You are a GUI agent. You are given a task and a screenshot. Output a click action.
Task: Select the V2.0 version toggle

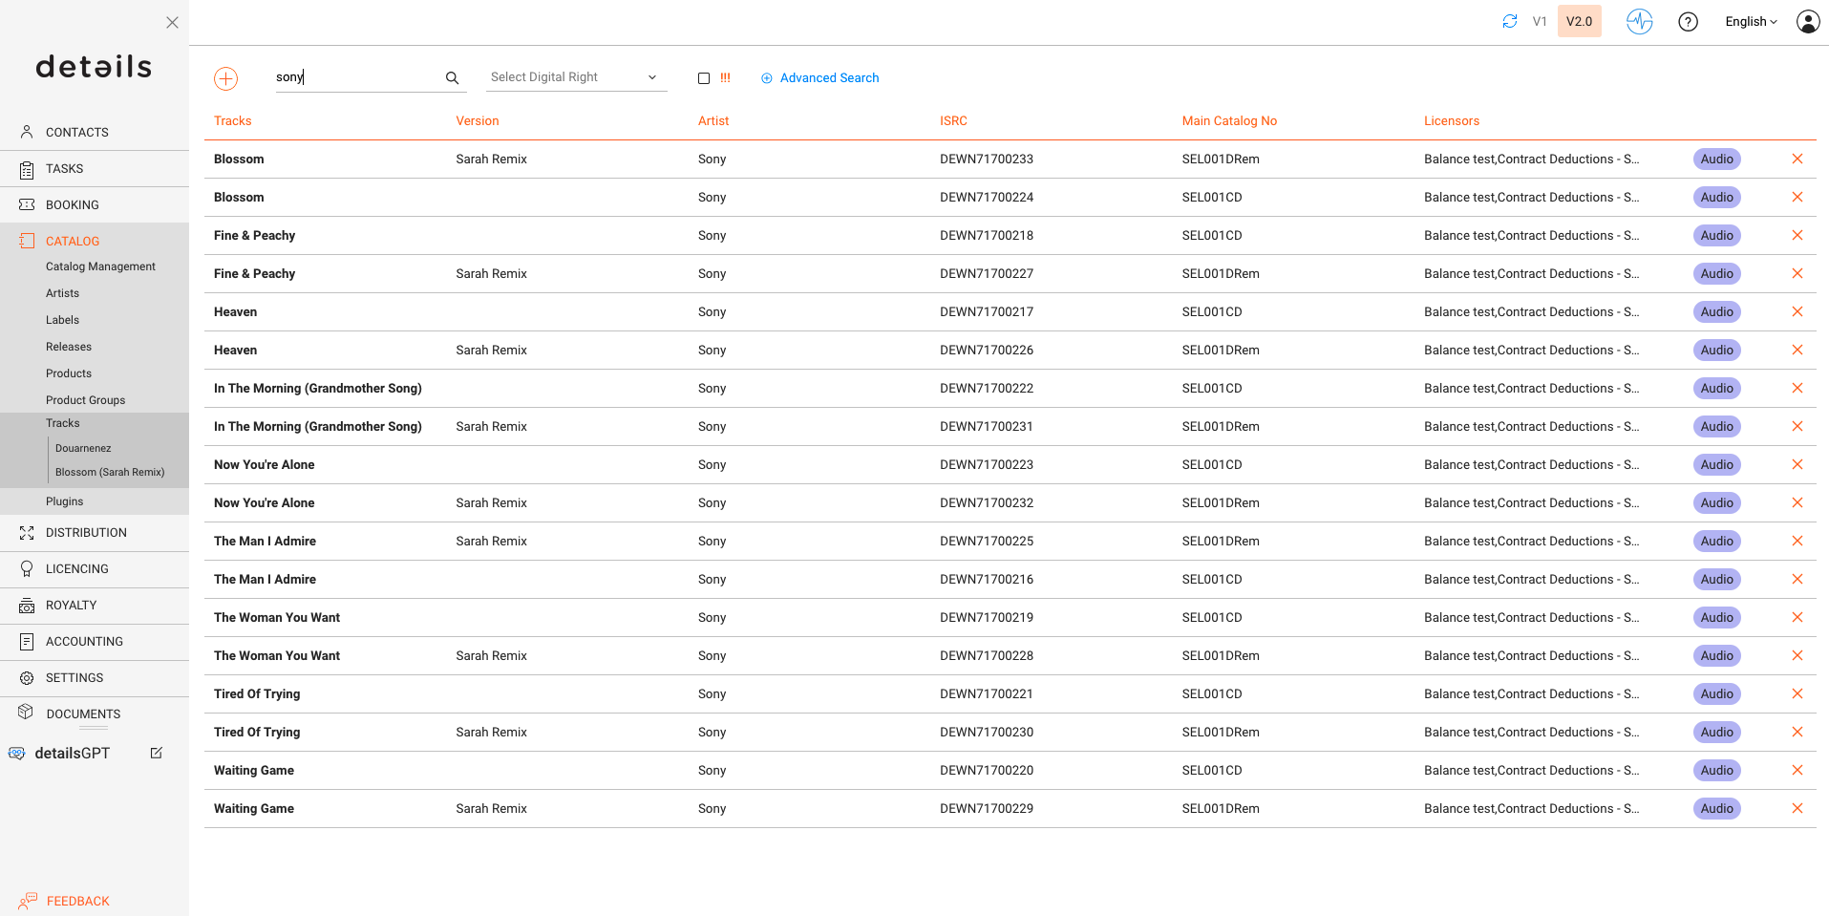[x=1579, y=21]
